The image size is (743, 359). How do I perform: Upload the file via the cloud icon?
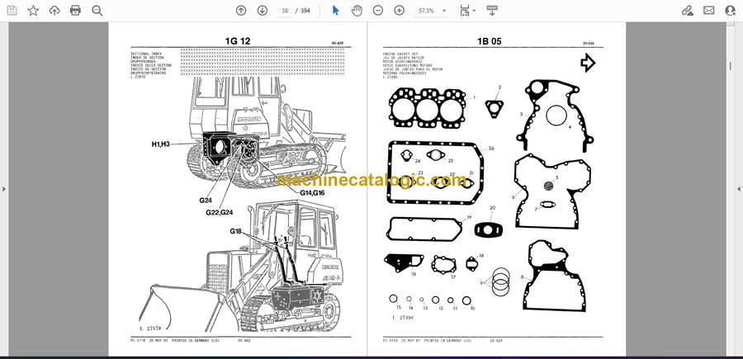[54, 11]
